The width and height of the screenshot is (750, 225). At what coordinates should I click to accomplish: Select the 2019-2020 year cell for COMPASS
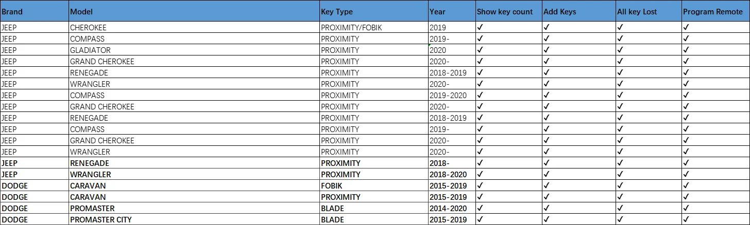click(448, 96)
